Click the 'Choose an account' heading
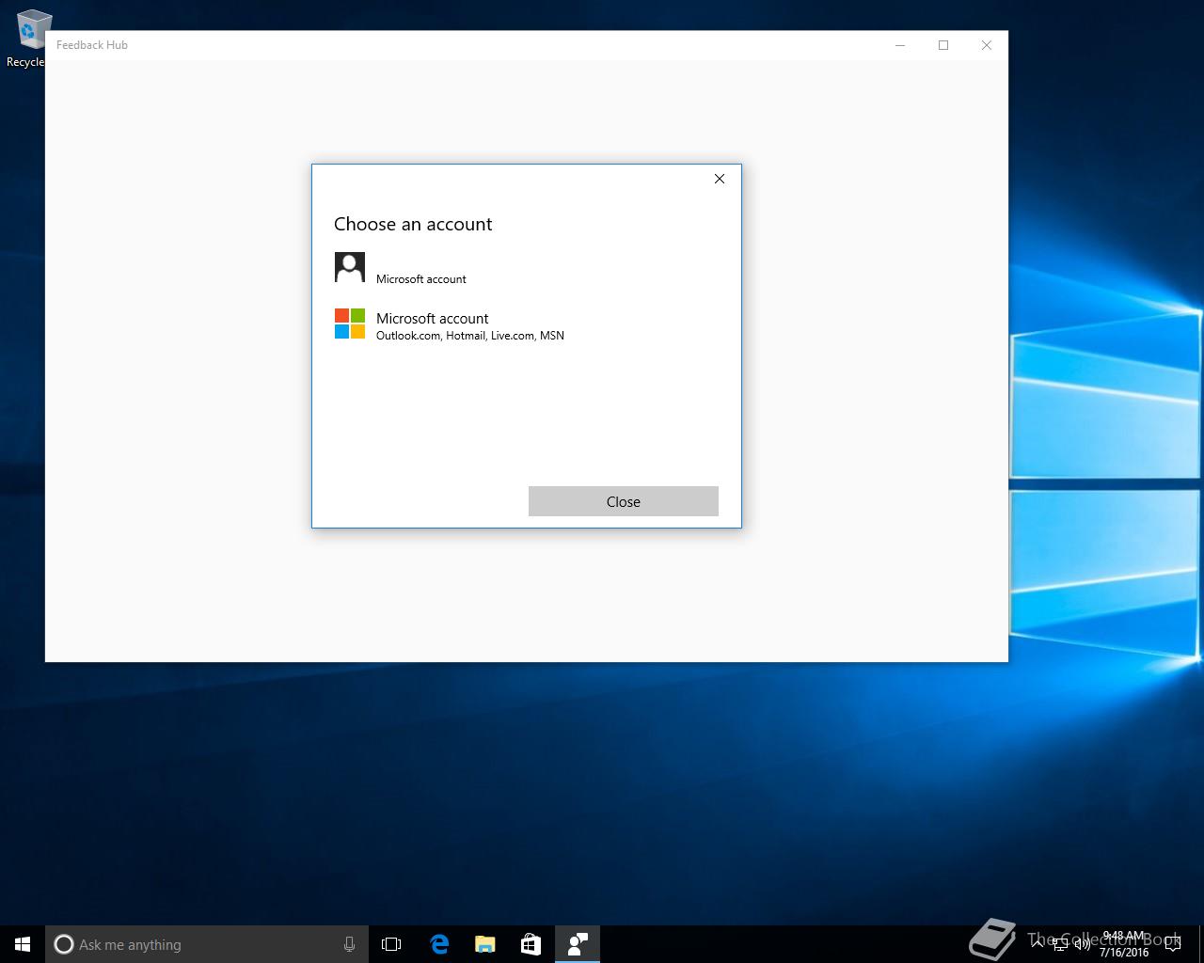The width and height of the screenshot is (1204, 963). coord(413,224)
